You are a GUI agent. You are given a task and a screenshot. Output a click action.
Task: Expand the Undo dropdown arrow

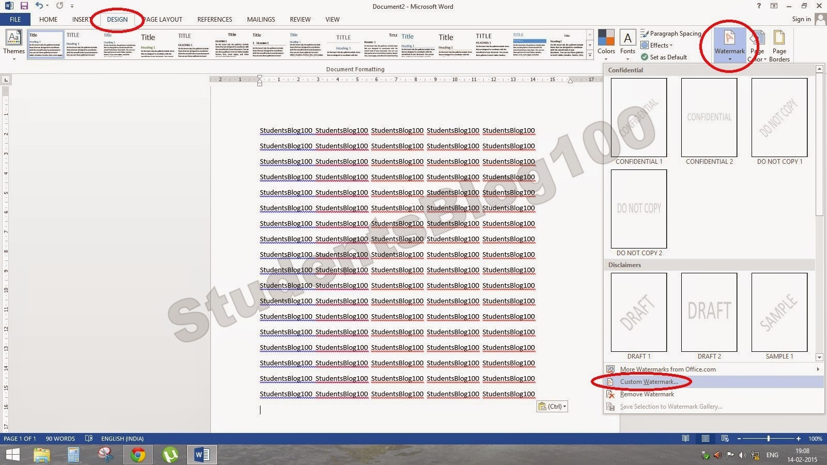tap(47, 6)
